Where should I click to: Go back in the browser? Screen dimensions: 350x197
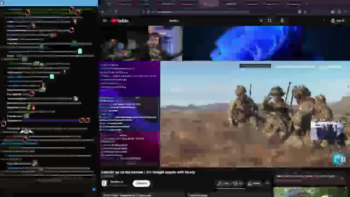click(x=103, y=12)
